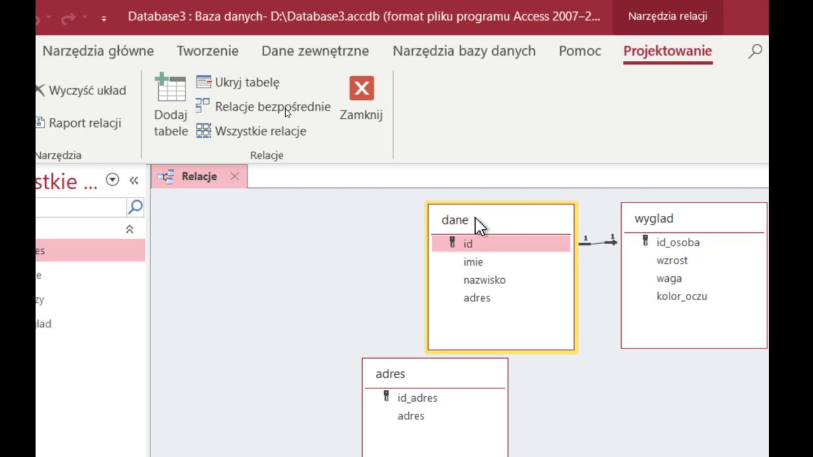Select the id field in dane

501,244
